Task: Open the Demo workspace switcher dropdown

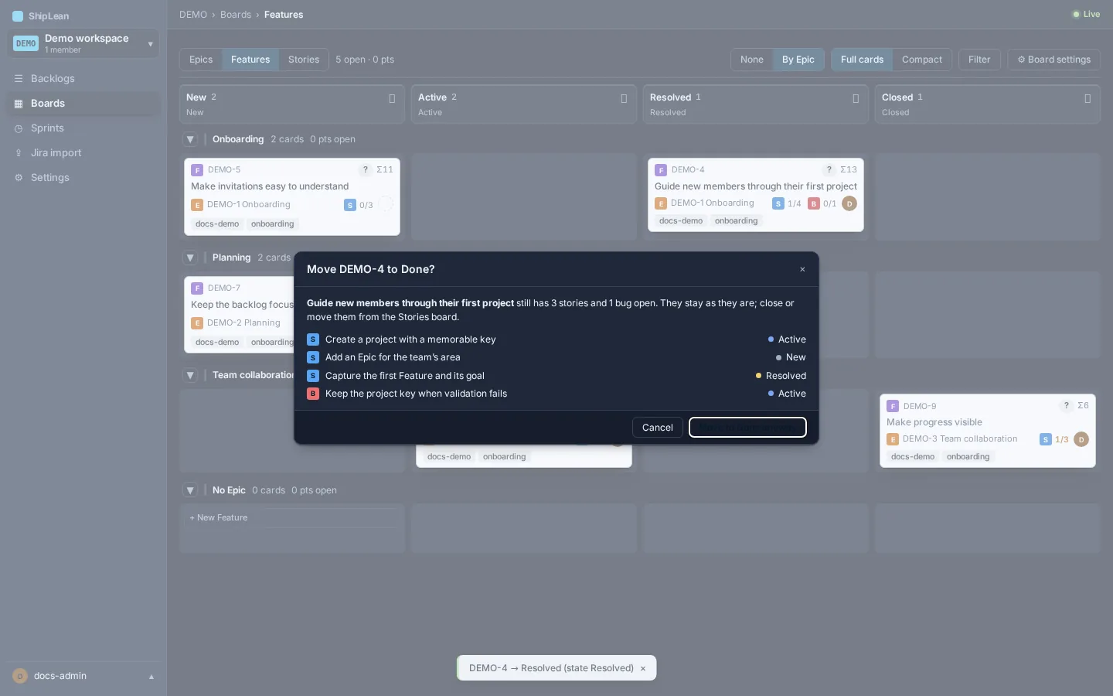Action: [83, 43]
